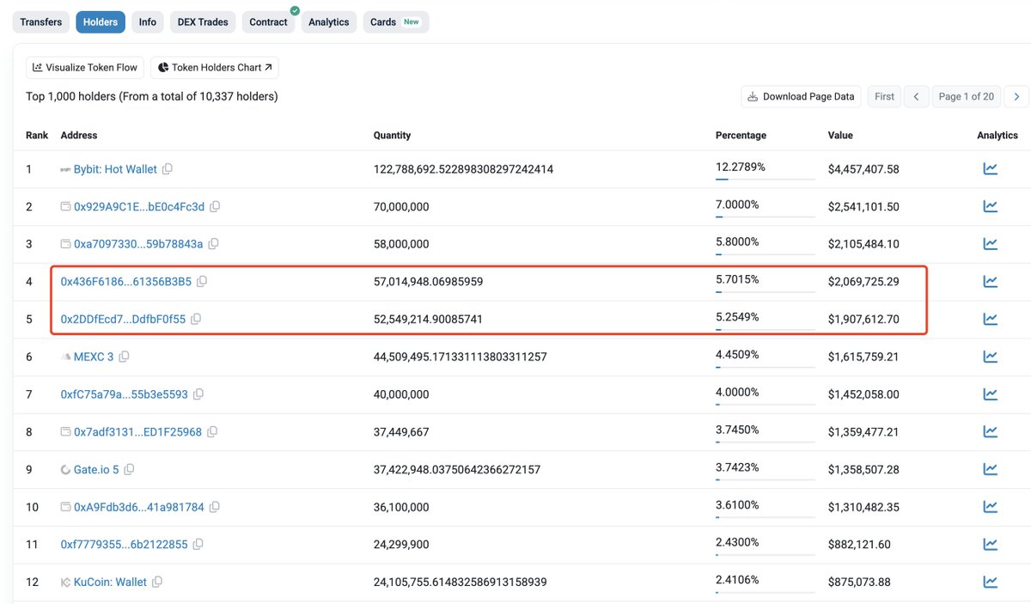This screenshot has width=1031, height=604.
Task: Open analytics chart for rank 10 holder
Action: point(990,507)
